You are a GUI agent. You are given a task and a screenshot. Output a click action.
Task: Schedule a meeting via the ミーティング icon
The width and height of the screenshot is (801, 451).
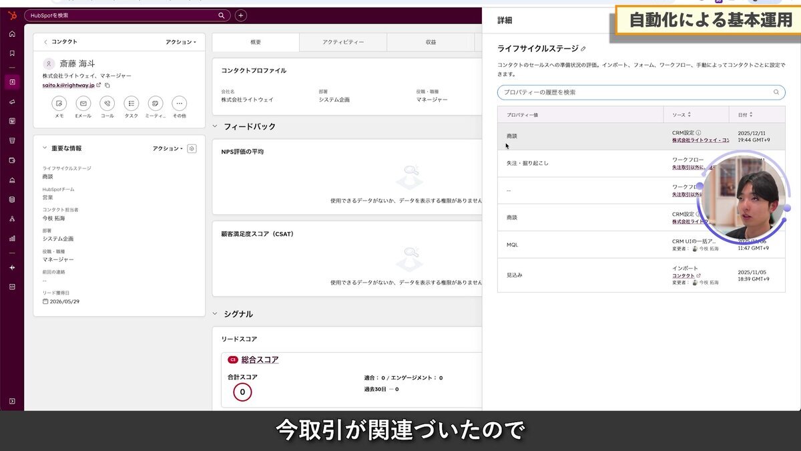coord(155,104)
